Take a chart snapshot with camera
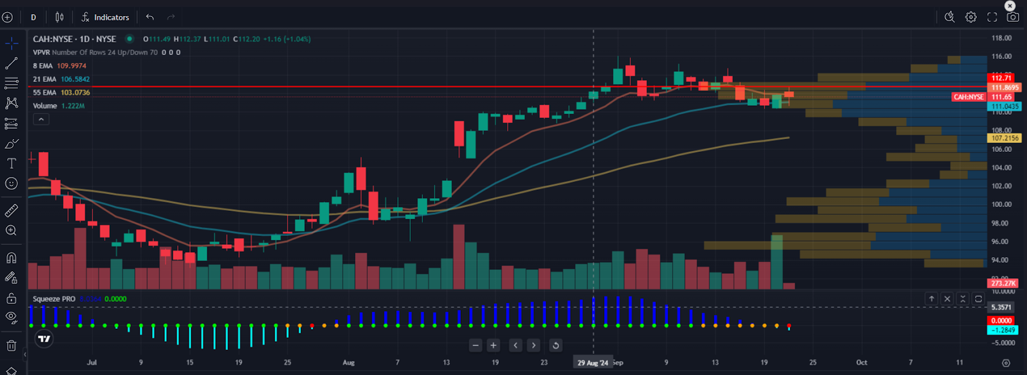 click(1013, 17)
